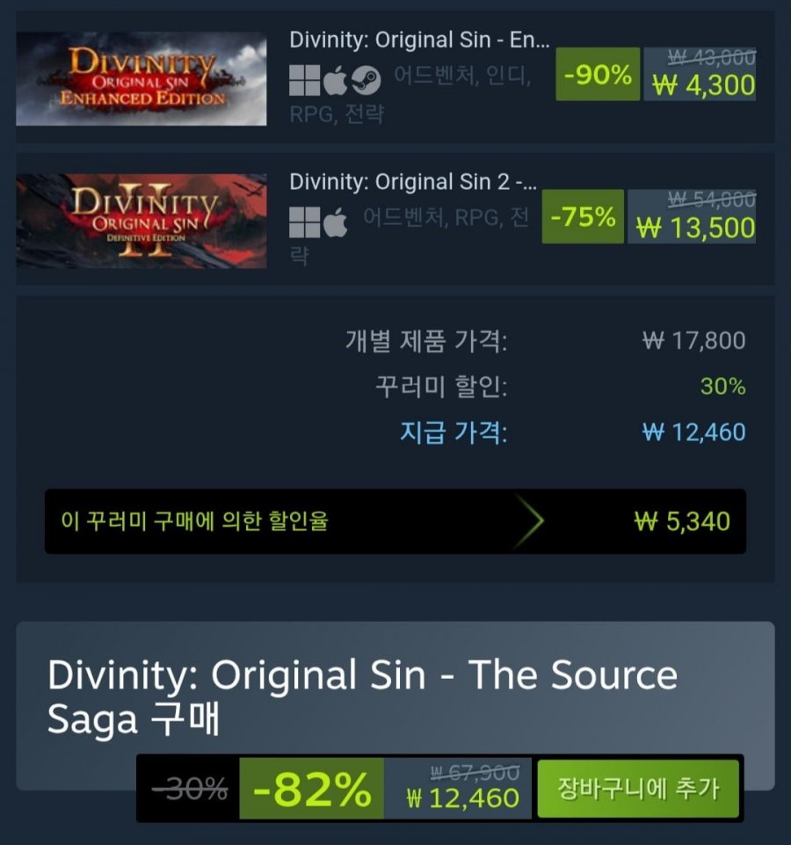Open the Divinity: Original Sin 2 title link

click(x=413, y=182)
